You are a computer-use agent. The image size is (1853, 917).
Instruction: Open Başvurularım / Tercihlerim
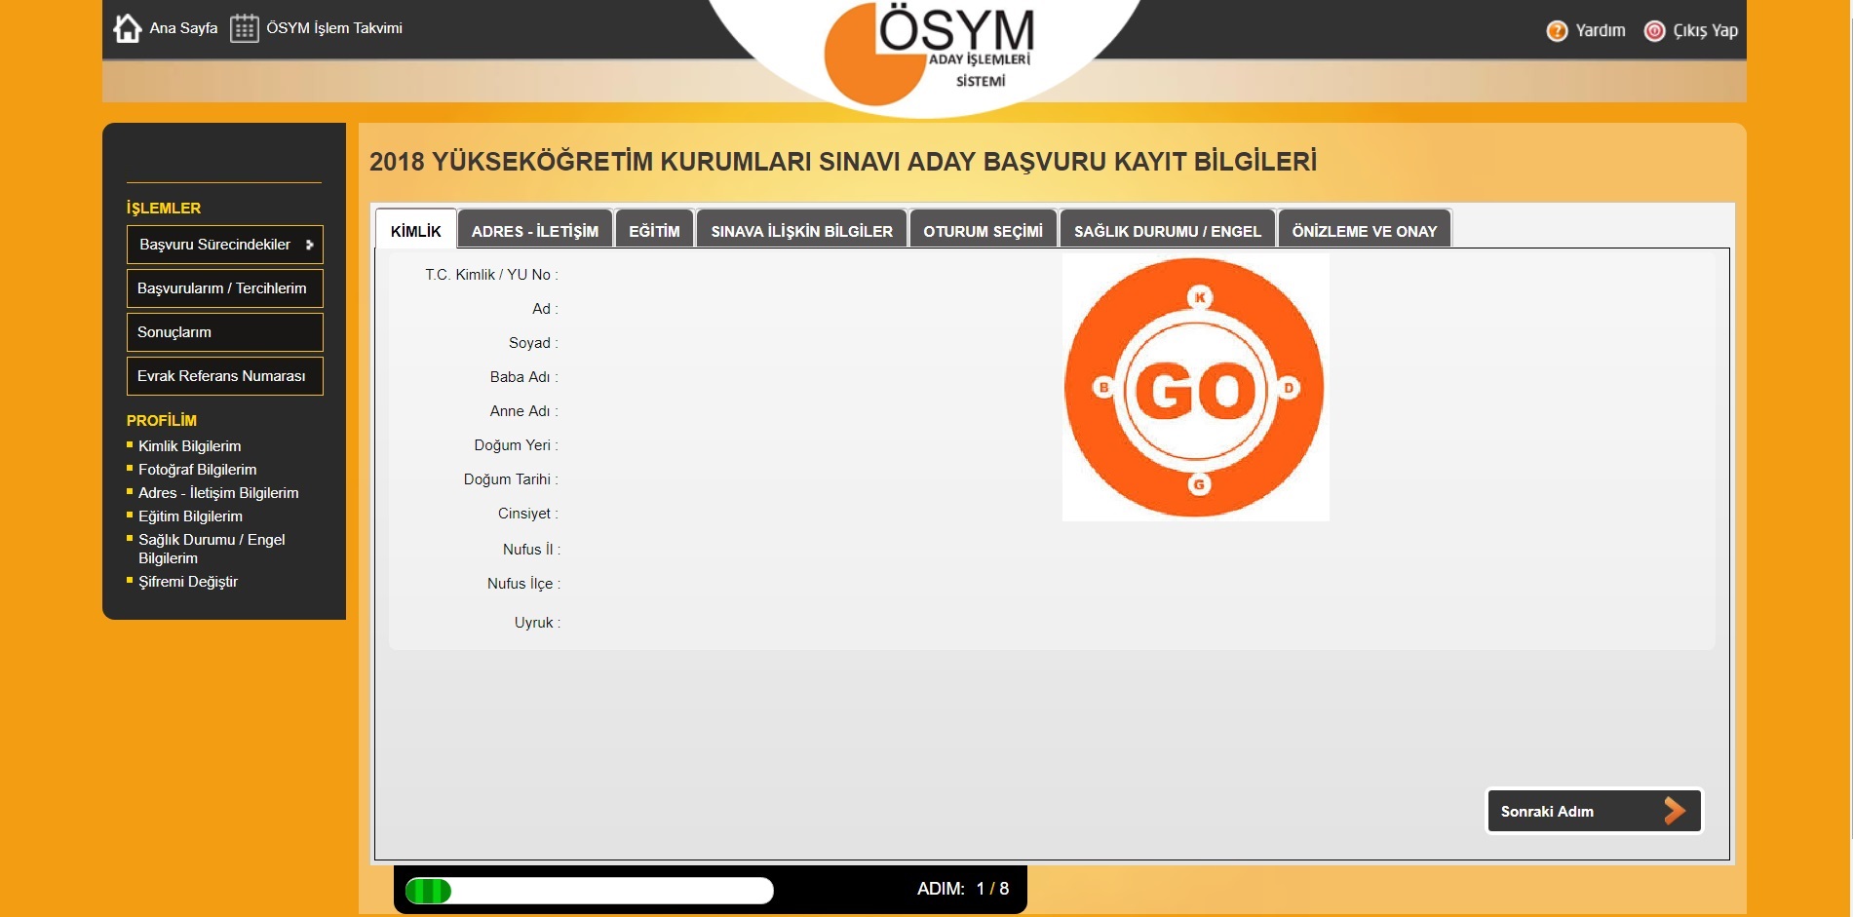pyautogui.click(x=225, y=288)
